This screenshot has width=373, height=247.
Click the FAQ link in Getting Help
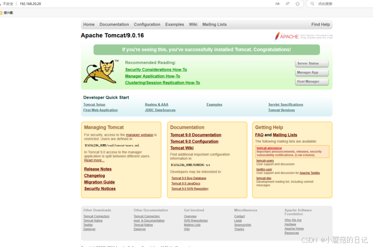point(259,135)
